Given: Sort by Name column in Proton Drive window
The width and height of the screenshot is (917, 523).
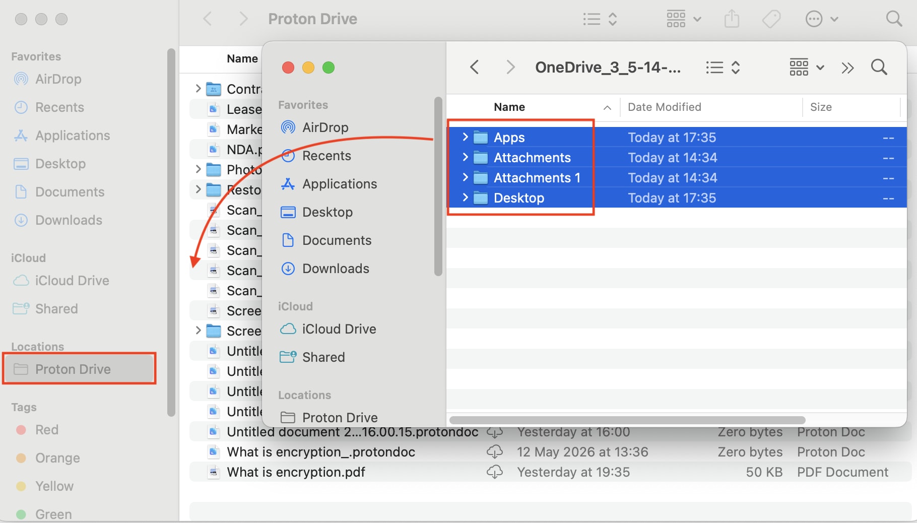Looking at the screenshot, I should 242,58.
